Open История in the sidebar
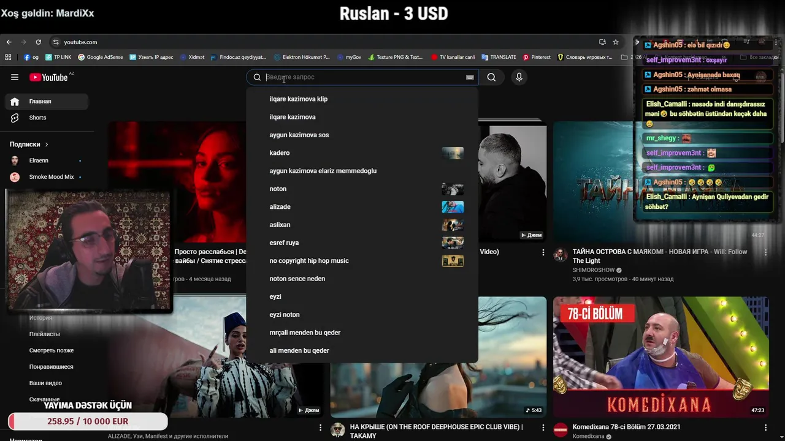Viewport: 785px width, 441px height. 40,318
